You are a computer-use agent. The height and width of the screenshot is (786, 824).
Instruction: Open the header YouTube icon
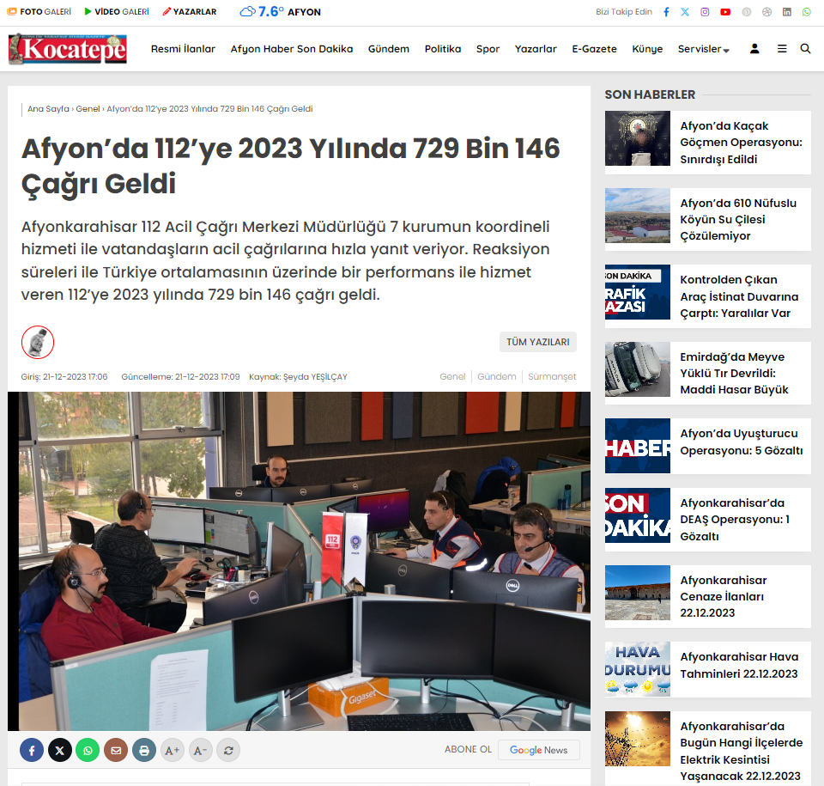(725, 12)
